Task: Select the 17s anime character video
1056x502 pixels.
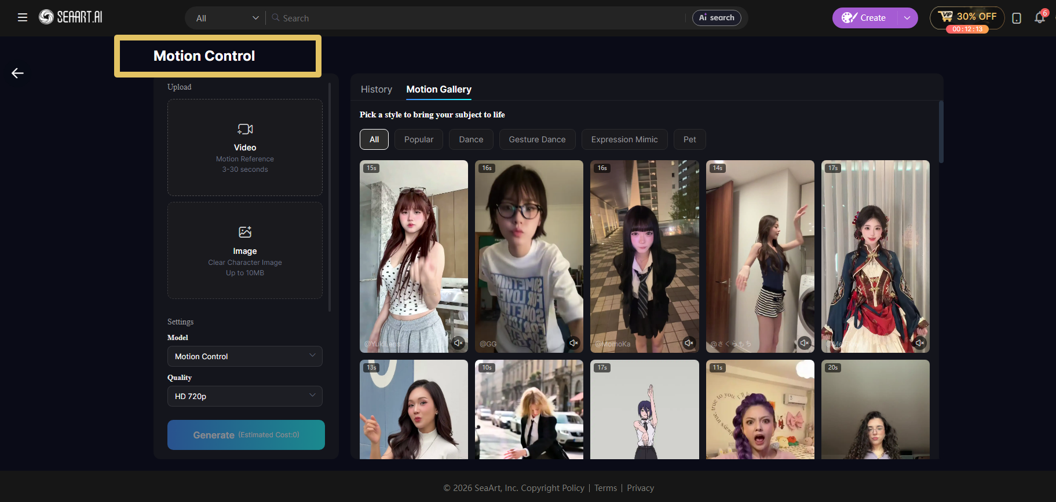Action: [645, 409]
